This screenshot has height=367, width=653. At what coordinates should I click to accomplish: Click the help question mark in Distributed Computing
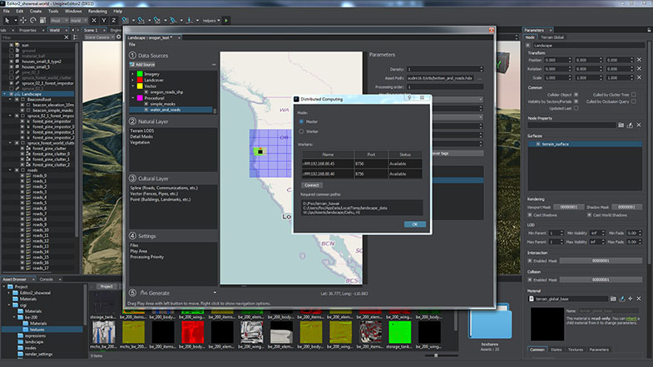tap(409, 98)
